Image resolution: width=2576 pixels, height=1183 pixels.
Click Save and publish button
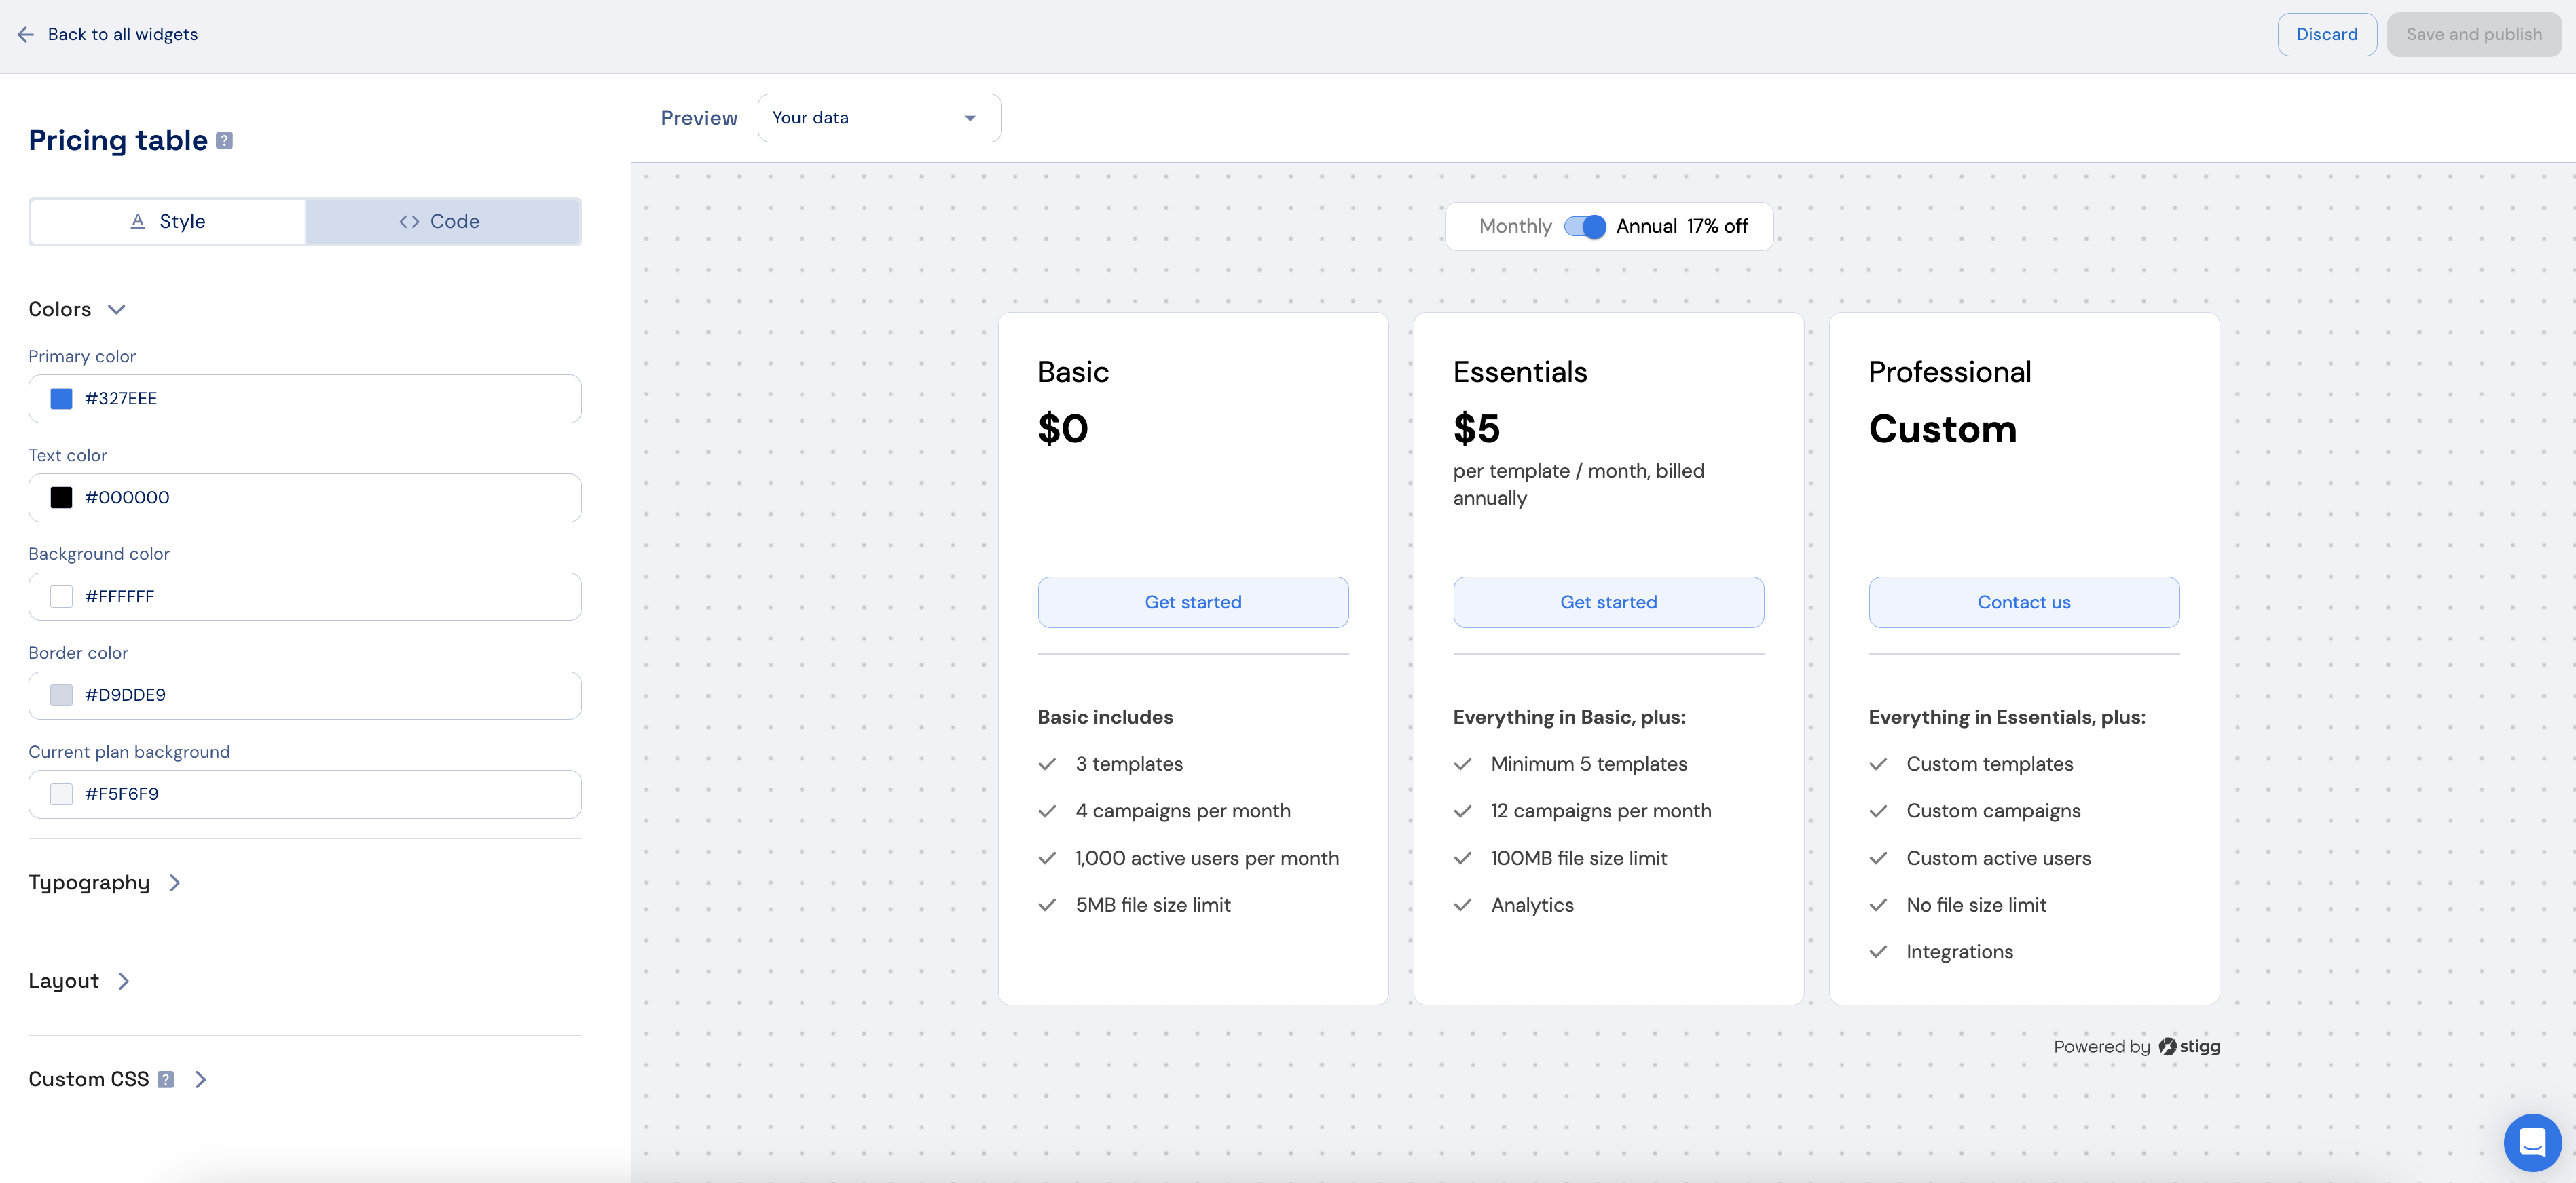(2474, 34)
